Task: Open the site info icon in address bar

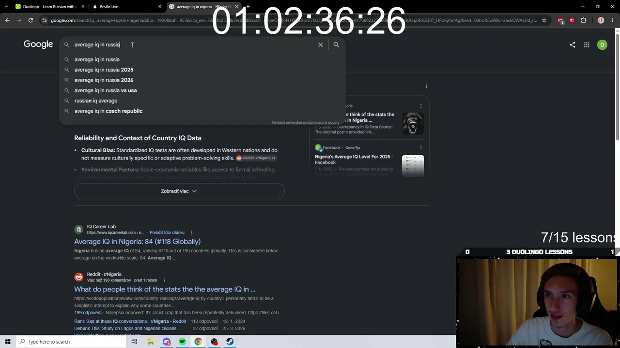Action: [45, 20]
